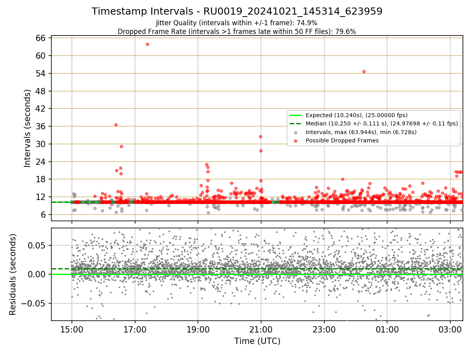474x355 pixels.
Task: Select the "Median (10.250 +/- 0.111 s)" legend text
Action: 382,123
